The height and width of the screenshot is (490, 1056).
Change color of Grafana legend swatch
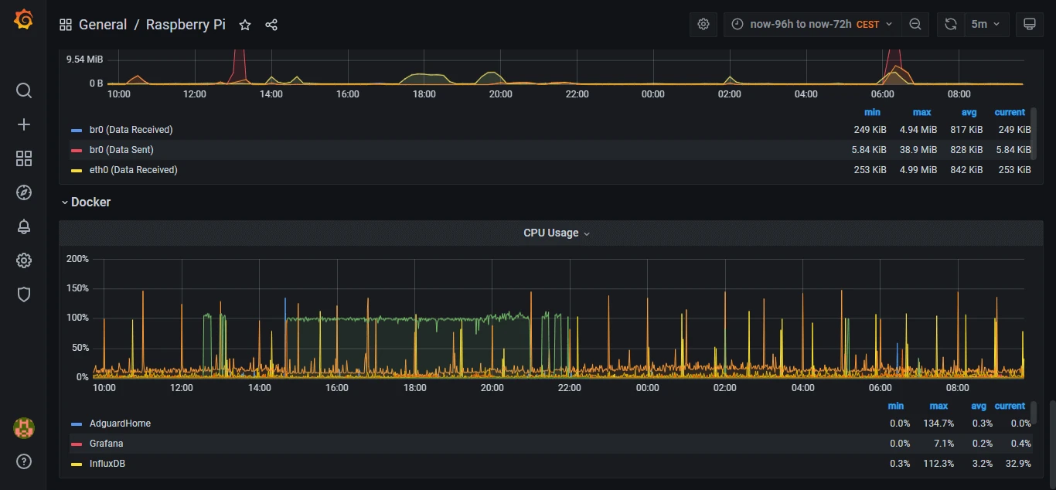click(x=77, y=444)
